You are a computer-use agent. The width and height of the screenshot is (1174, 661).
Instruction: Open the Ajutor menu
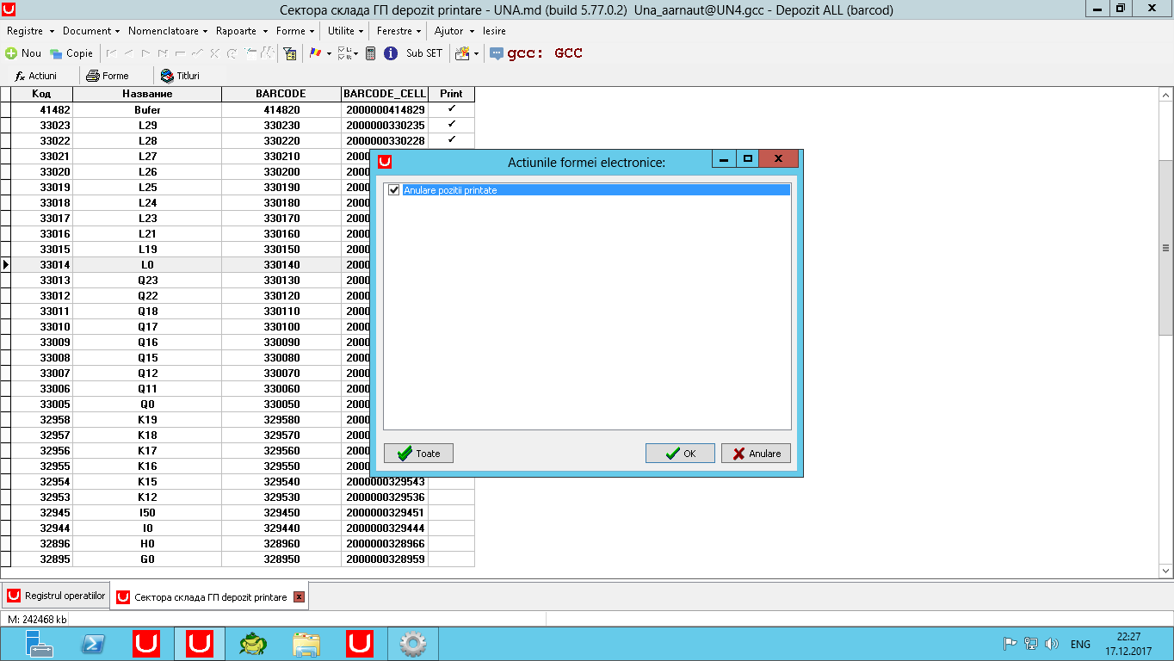[453, 31]
